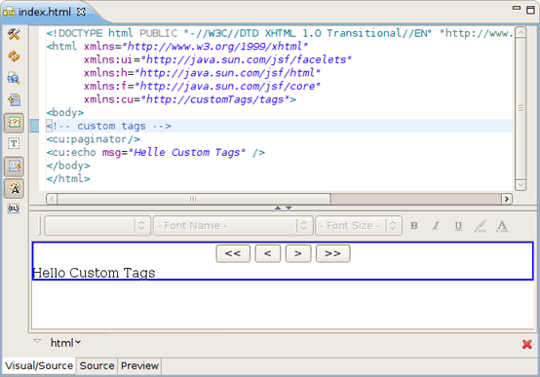Click the background color highlighter icon
This screenshot has height=377, width=540.
tap(481, 226)
